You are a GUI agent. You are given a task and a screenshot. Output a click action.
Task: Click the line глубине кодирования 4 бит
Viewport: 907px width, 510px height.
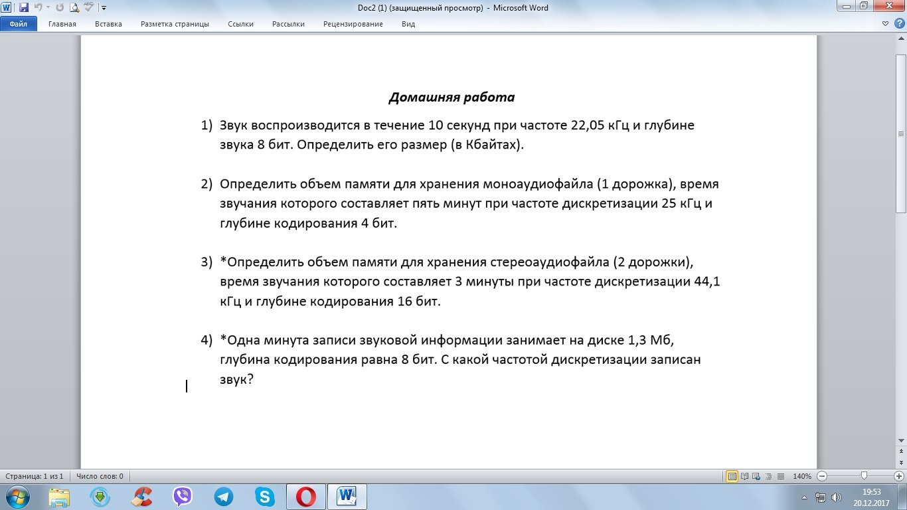[308, 223]
